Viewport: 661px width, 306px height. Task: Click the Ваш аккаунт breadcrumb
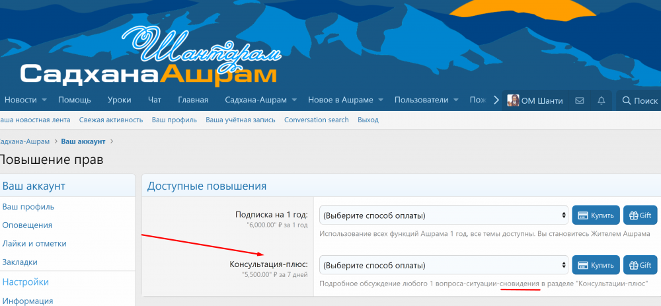pyautogui.click(x=83, y=141)
